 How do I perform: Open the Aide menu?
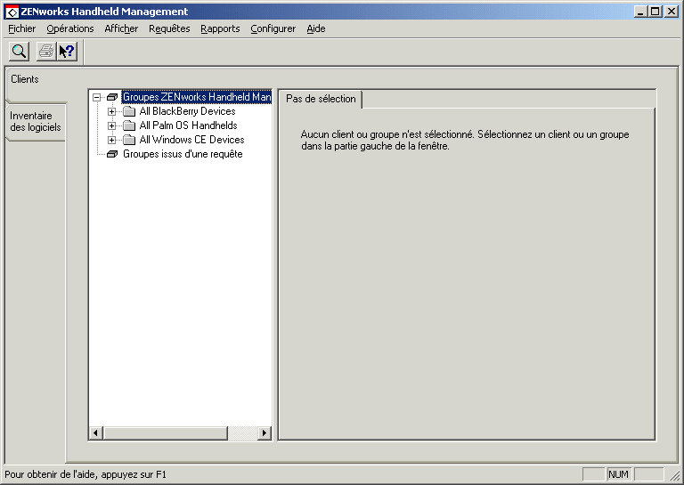(316, 28)
